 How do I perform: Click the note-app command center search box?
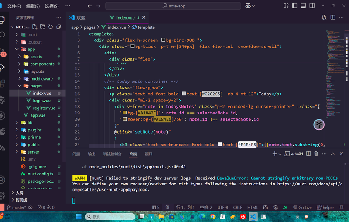[173, 6]
